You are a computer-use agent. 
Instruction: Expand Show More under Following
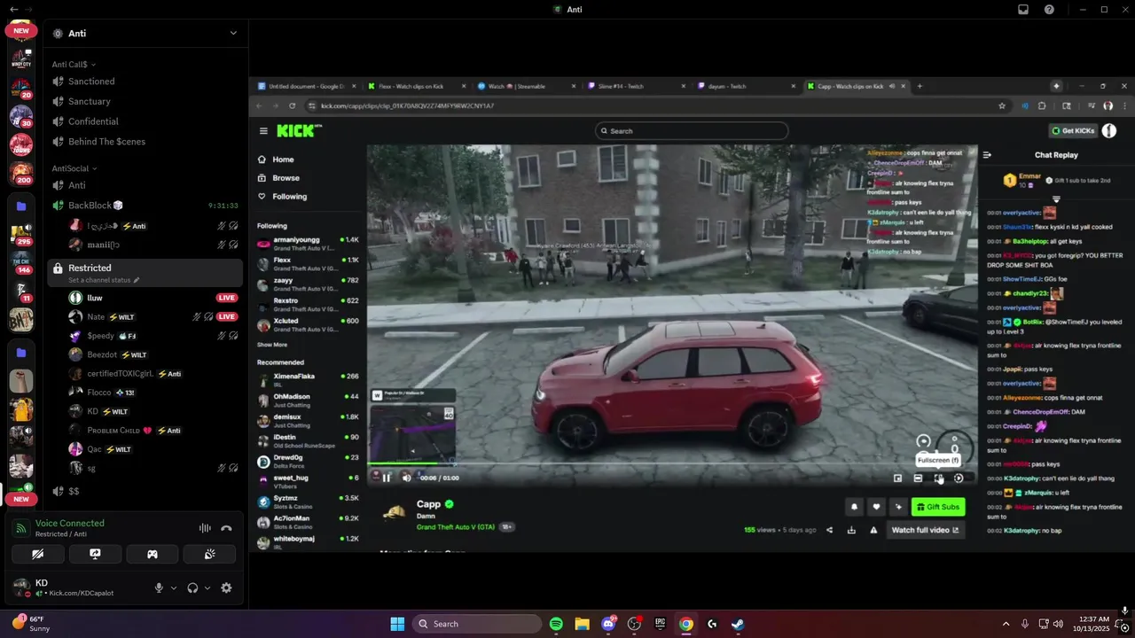[x=272, y=345]
